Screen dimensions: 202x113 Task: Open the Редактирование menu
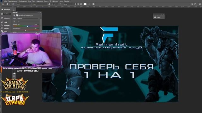point(13,1)
